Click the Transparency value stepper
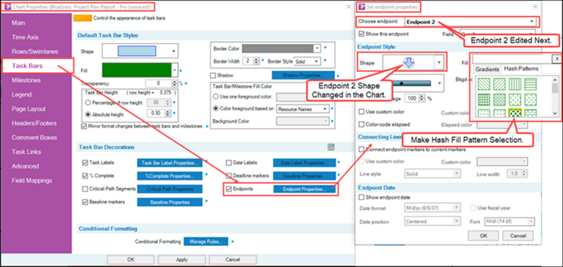 pos(175,83)
